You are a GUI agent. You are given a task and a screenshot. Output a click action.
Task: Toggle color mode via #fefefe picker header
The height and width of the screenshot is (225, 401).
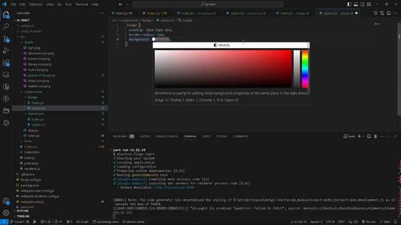[x=221, y=45]
